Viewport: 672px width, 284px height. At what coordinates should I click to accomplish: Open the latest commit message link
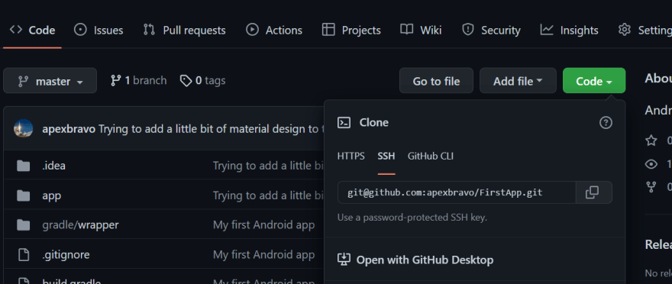tap(211, 129)
